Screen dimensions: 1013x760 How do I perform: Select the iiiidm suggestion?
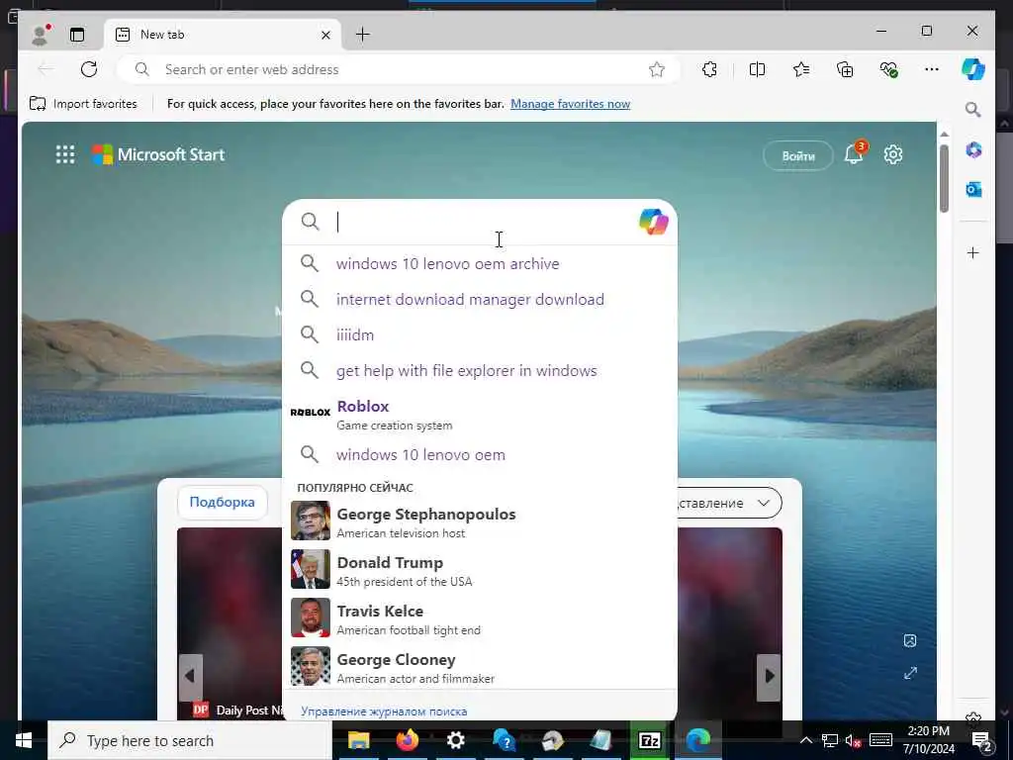[480, 334]
